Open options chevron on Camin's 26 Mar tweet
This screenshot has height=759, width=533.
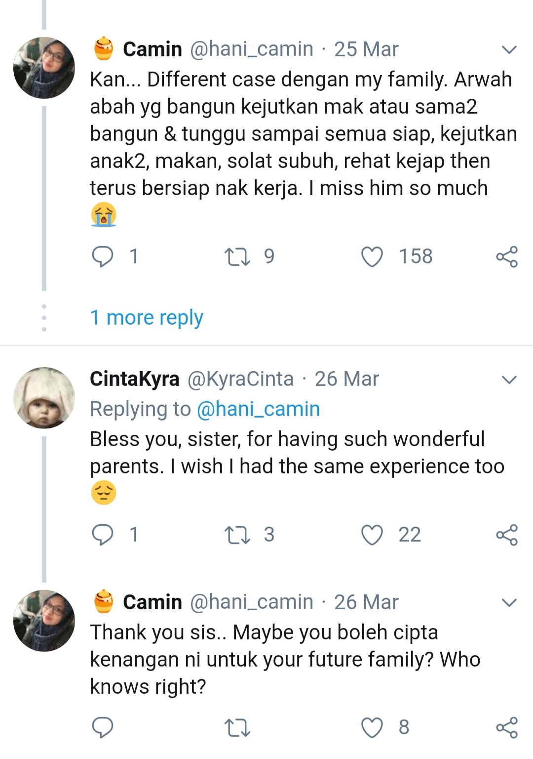click(509, 602)
